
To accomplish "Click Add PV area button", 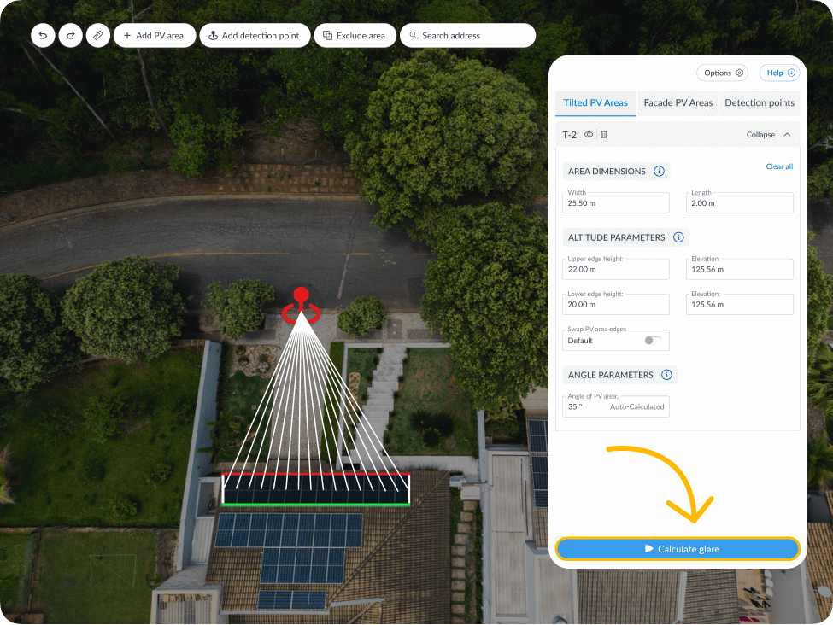I will (x=154, y=36).
